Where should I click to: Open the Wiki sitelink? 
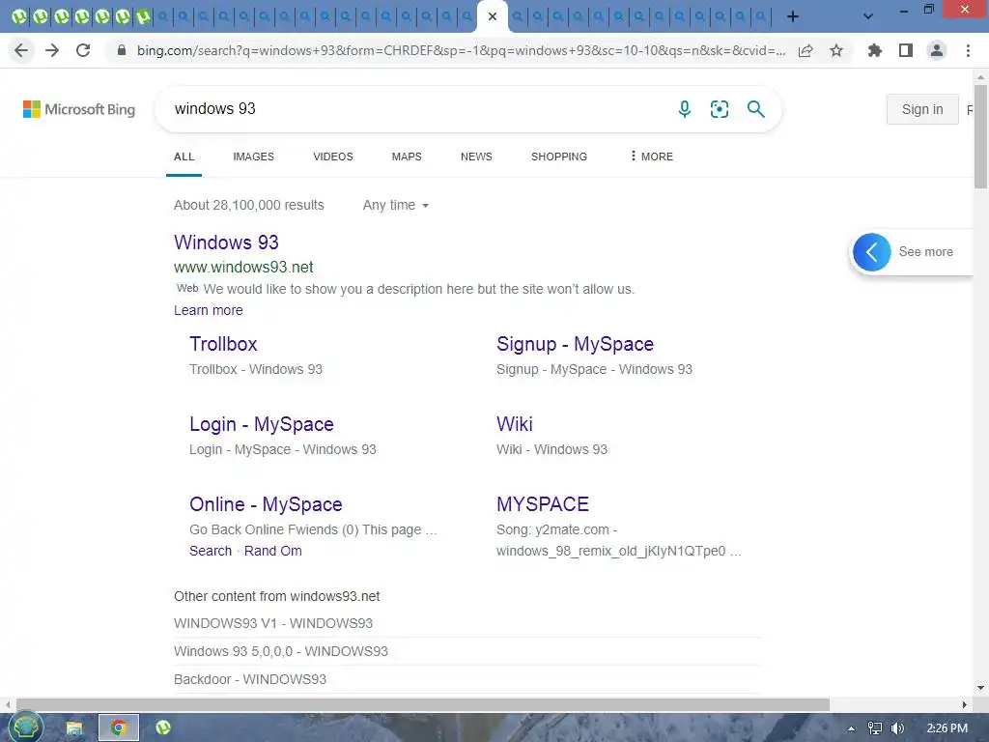point(515,424)
